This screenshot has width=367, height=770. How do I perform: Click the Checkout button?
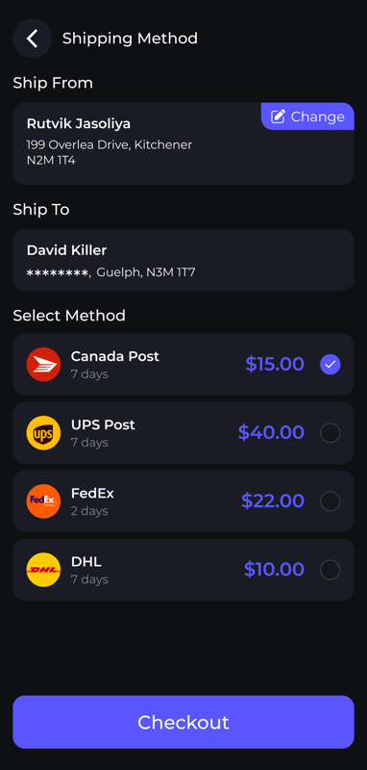point(183,722)
